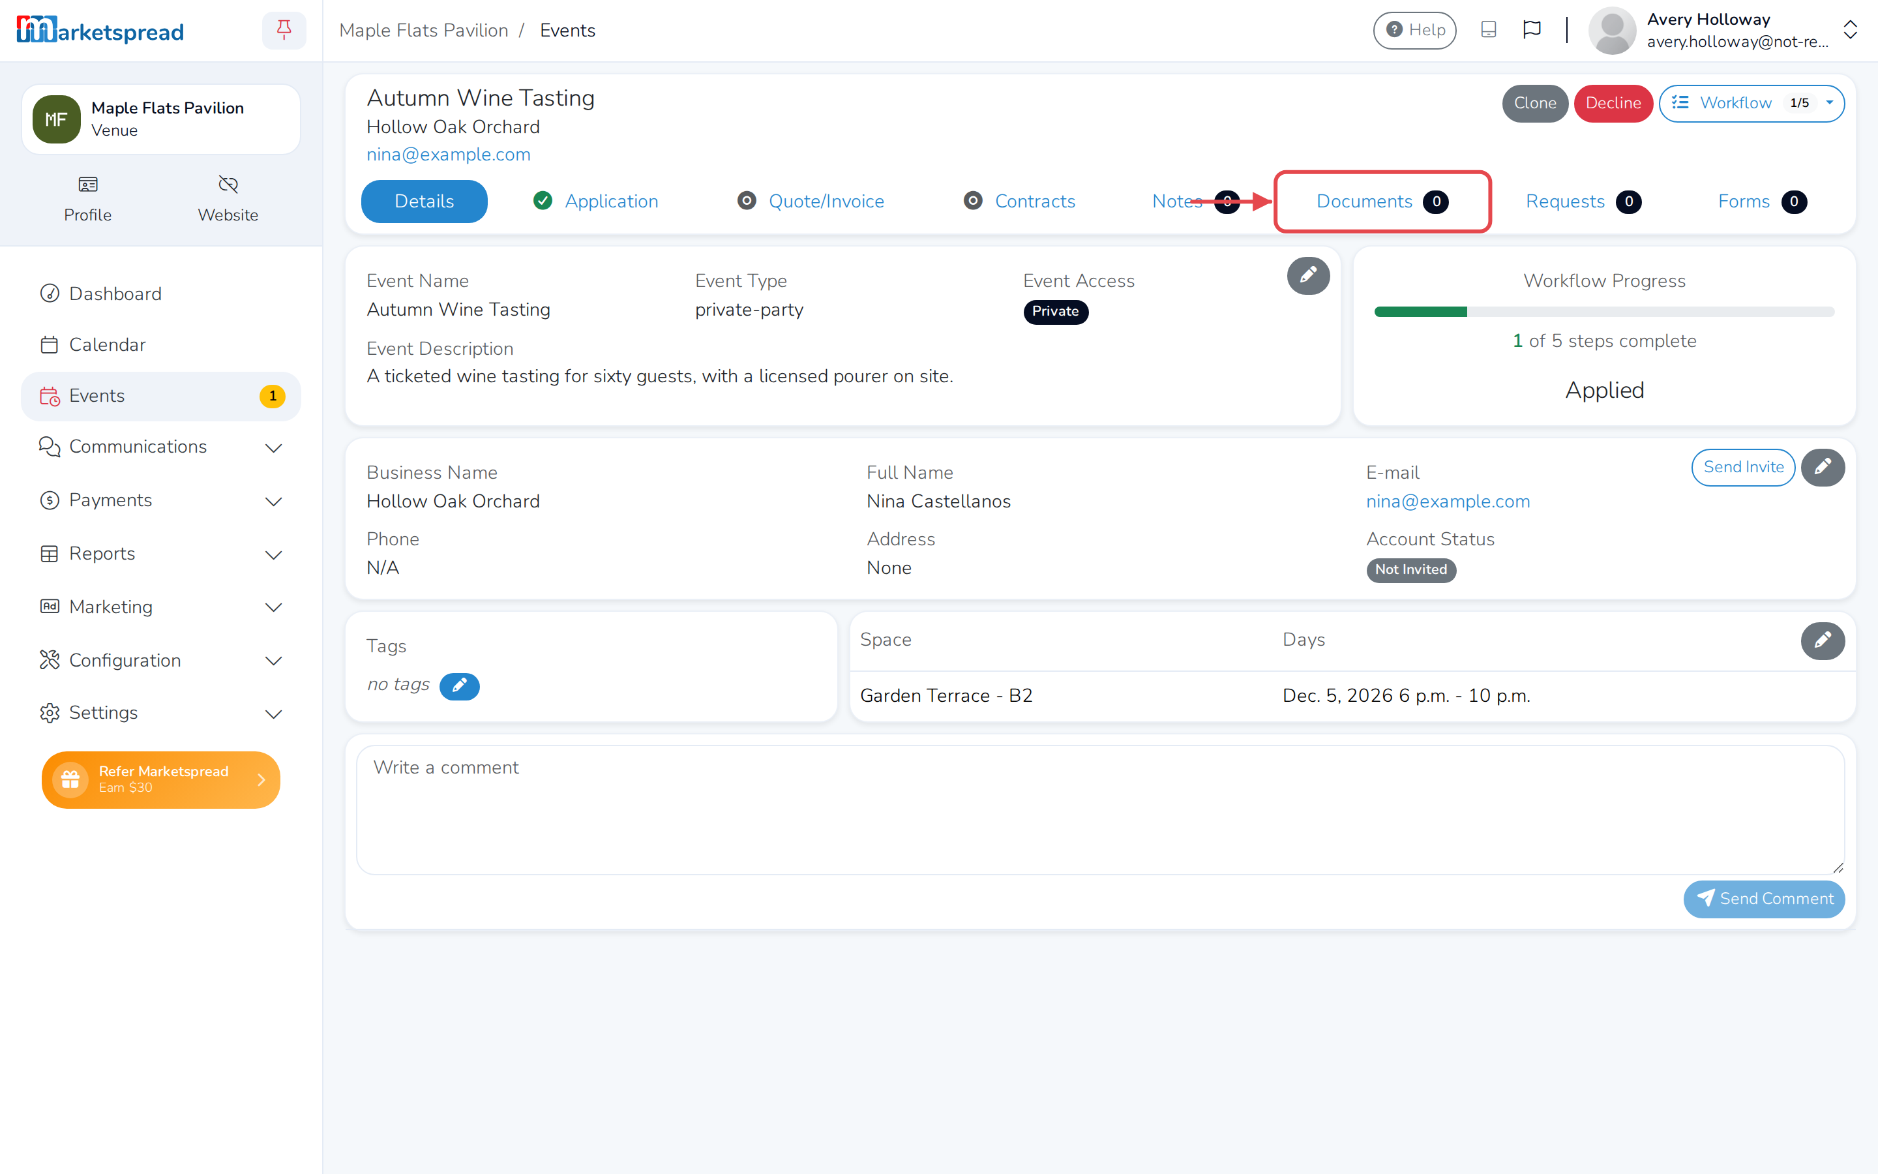The image size is (1878, 1174).
Task: Click the Send Invite button
Action: [1743, 466]
